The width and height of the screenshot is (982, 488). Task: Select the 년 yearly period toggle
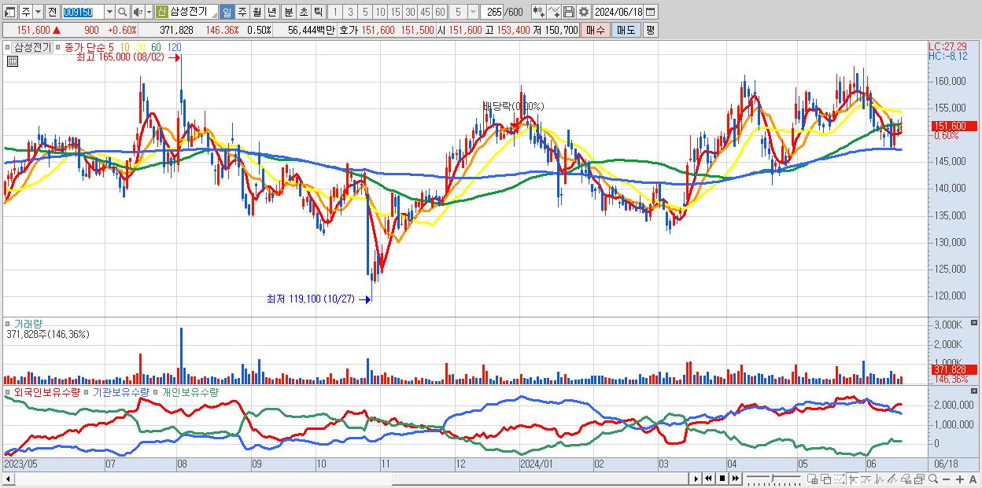[271, 12]
